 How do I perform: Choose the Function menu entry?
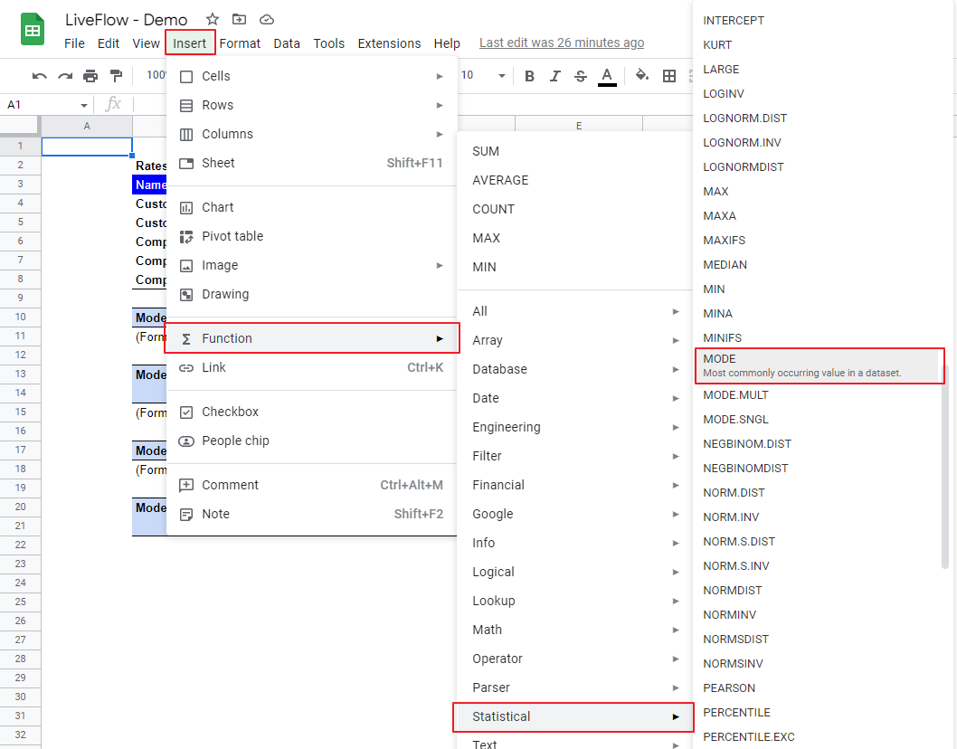(311, 338)
